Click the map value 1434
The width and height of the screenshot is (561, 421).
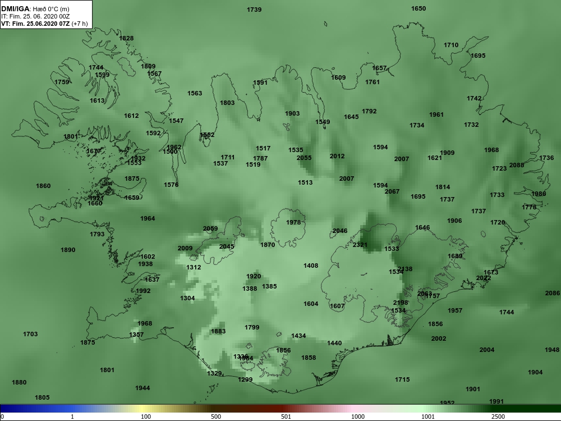pos(298,336)
